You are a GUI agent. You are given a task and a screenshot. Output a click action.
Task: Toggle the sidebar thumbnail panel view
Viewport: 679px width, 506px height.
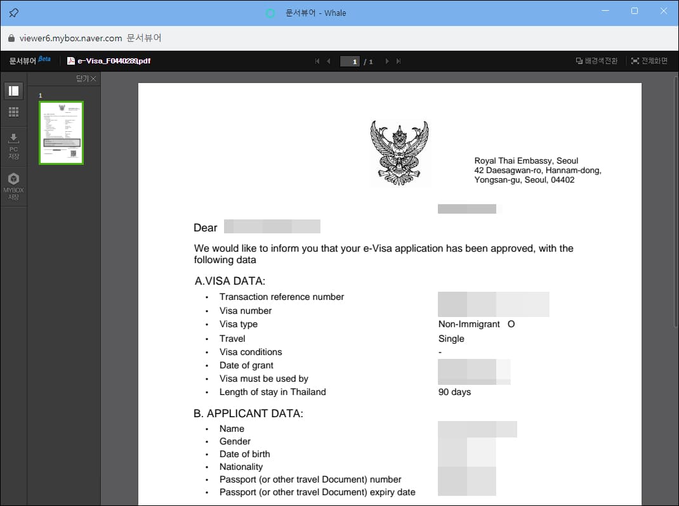pos(14,91)
